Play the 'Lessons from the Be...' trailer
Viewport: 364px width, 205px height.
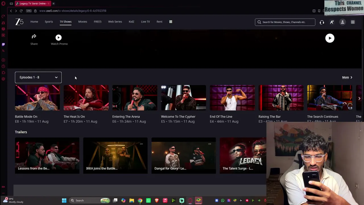pyautogui.click(x=47, y=156)
